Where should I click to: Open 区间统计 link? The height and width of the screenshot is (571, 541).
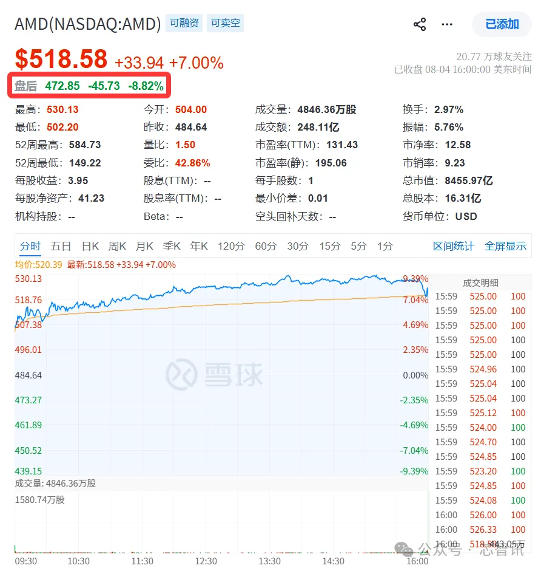click(x=454, y=246)
